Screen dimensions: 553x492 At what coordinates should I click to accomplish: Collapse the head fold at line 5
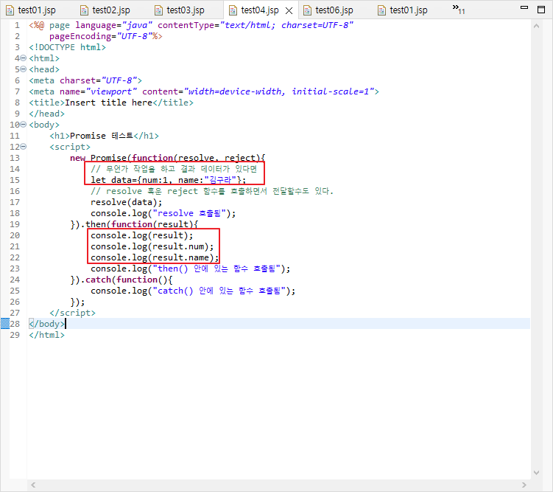[24, 69]
